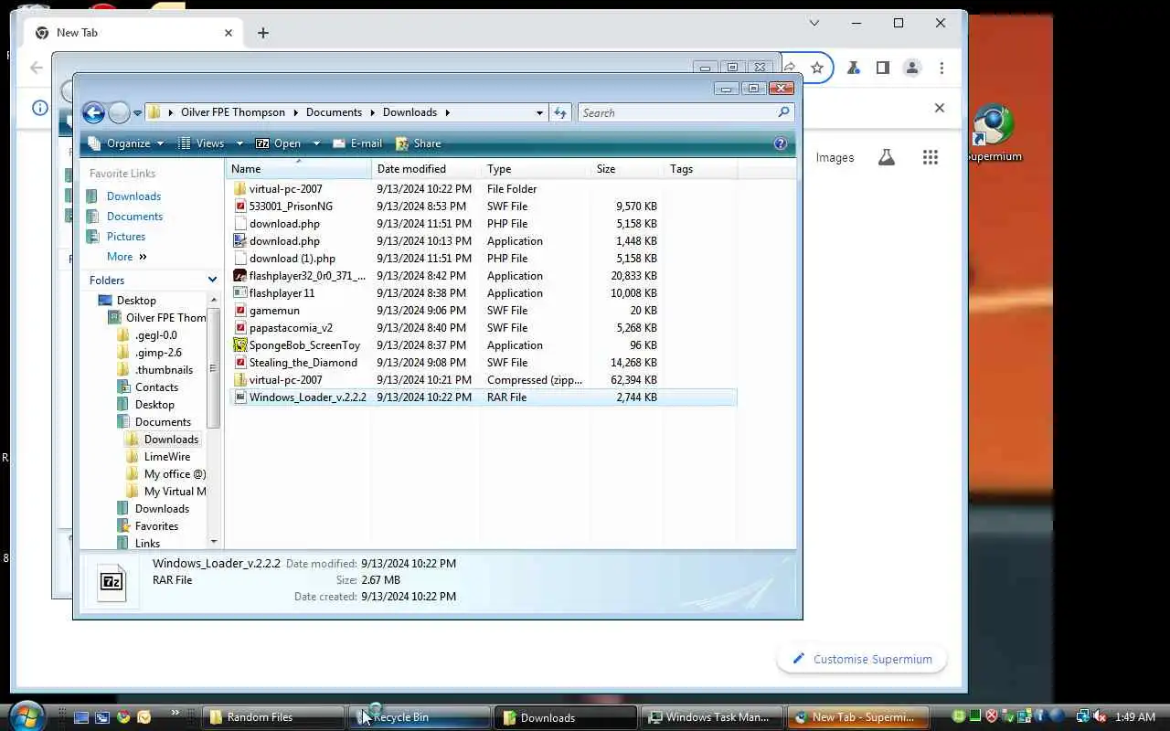Click the Customise Supermium button
The height and width of the screenshot is (731, 1170).
coord(862,659)
